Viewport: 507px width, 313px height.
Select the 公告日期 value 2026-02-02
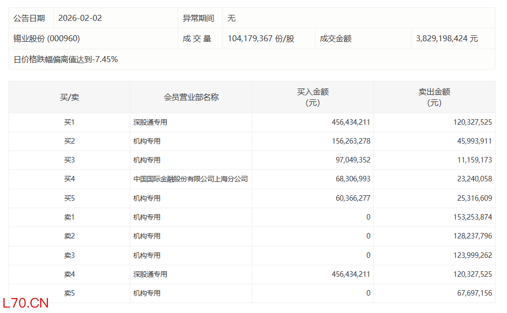pos(80,18)
